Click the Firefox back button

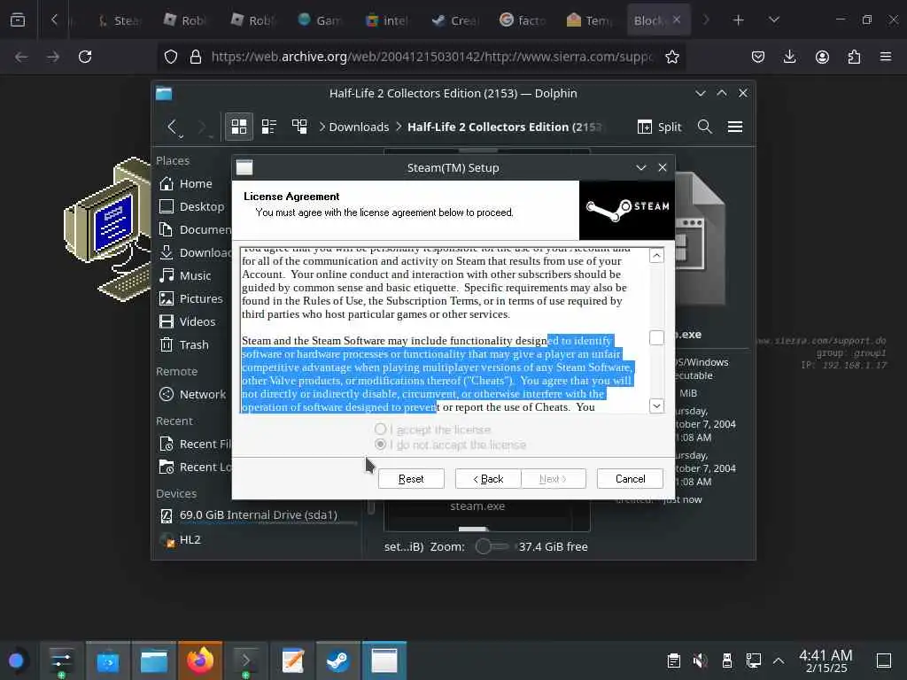(21, 57)
